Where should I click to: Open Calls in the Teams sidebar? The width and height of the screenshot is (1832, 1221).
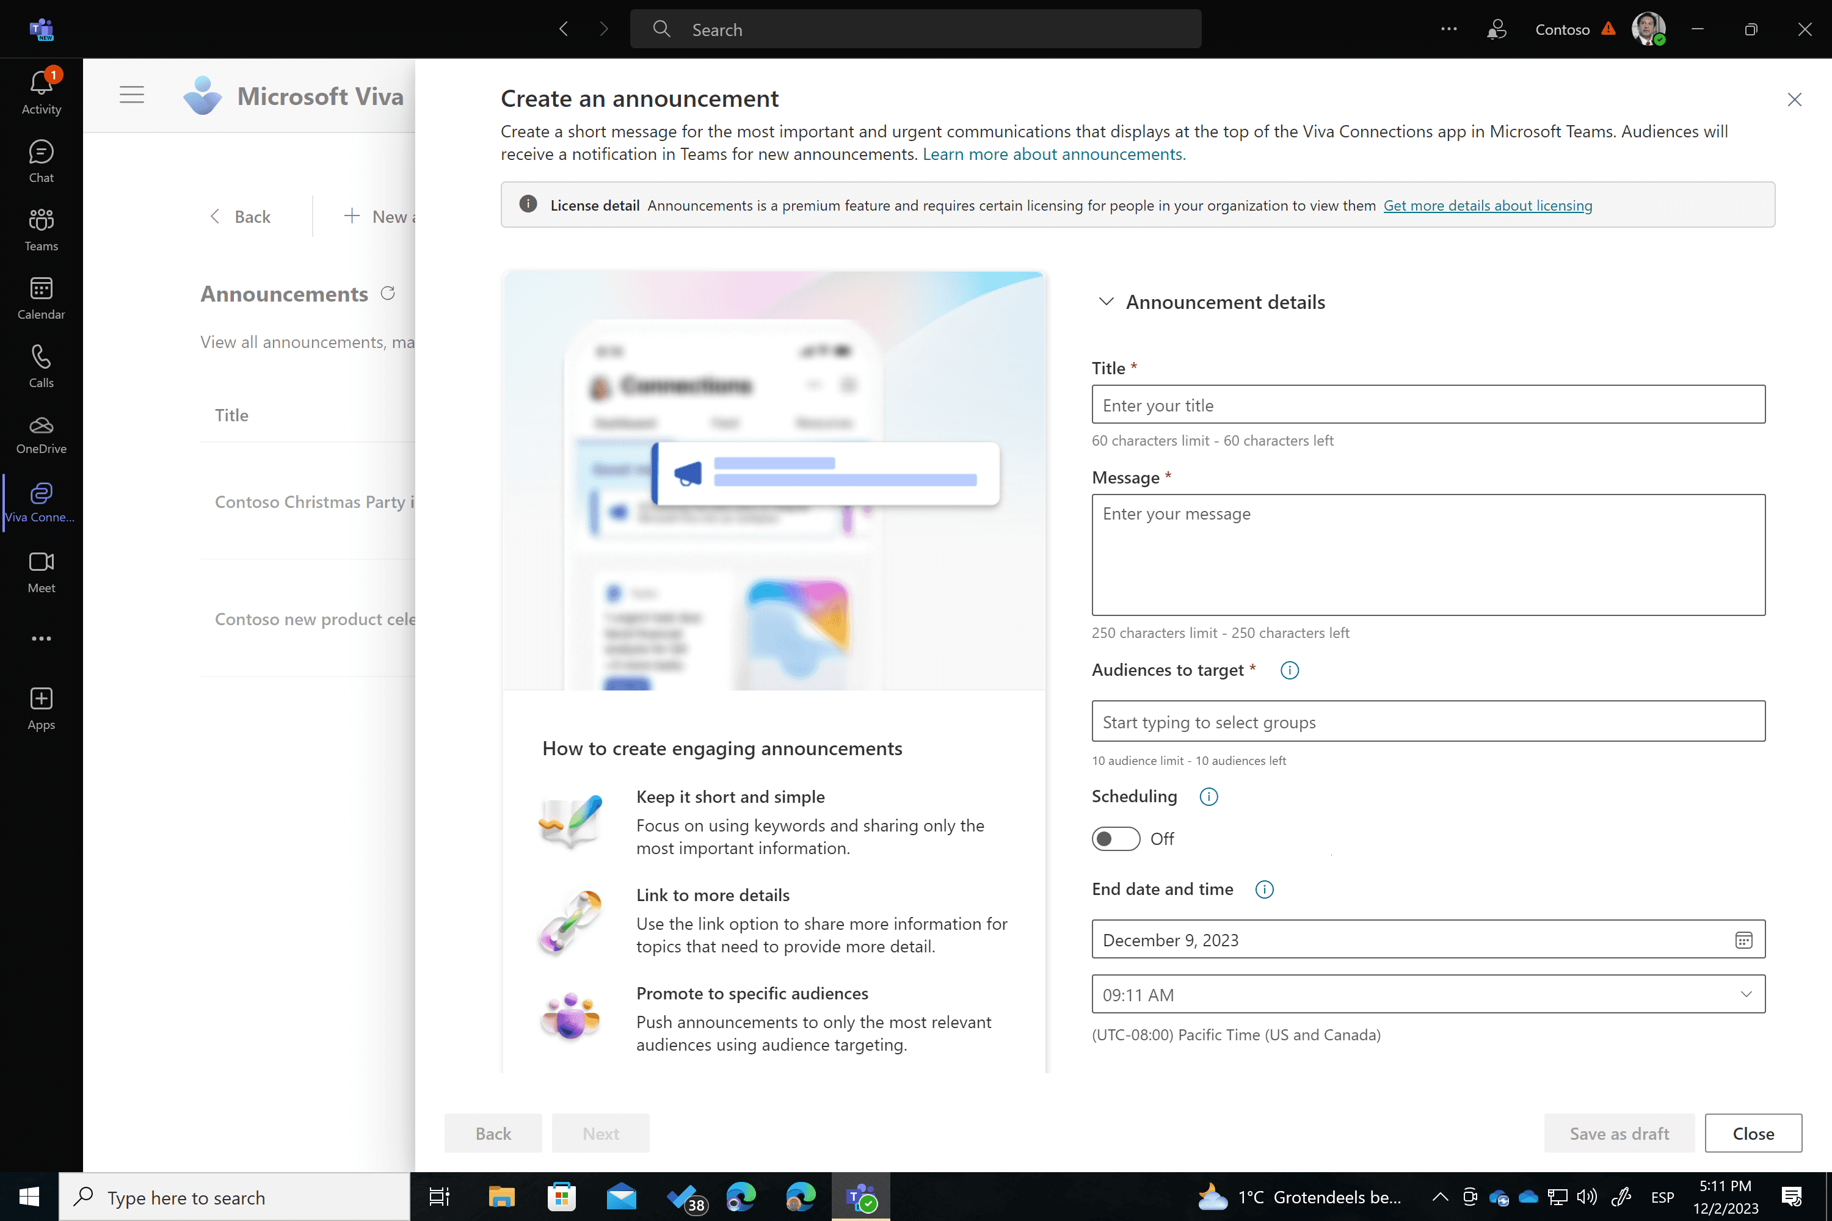tap(42, 366)
